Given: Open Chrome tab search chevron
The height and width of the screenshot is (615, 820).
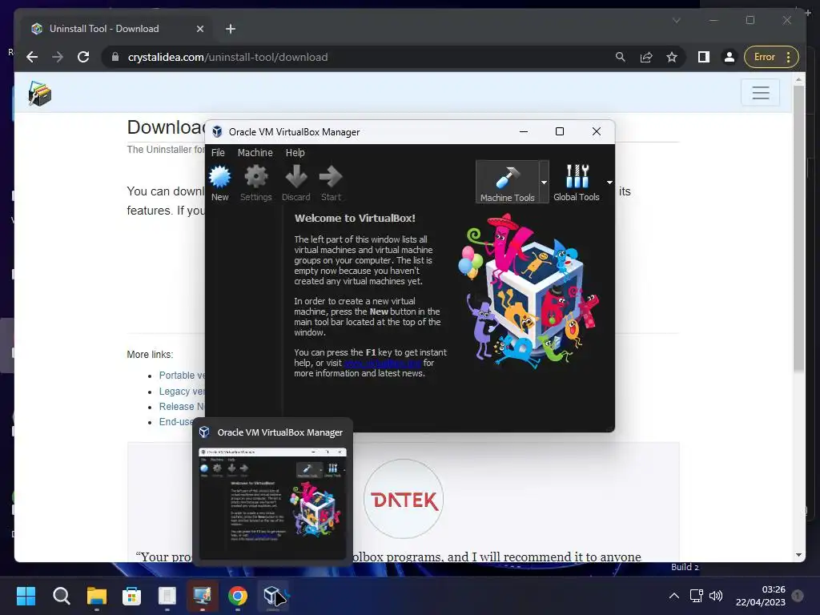Looking at the screenshot, I should click(x=676, y=20).
